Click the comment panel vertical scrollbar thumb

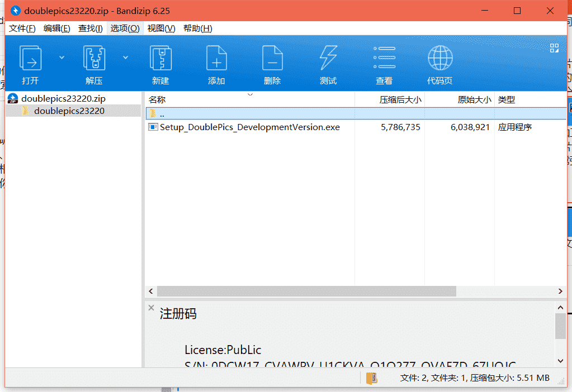(560, 326)
